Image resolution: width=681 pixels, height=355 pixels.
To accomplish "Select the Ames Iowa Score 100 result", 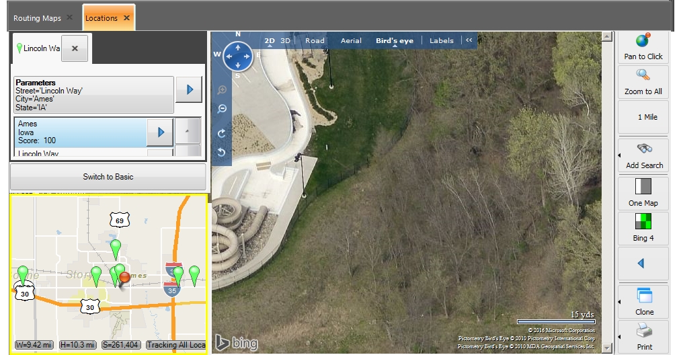I will (x=81, y=132).
